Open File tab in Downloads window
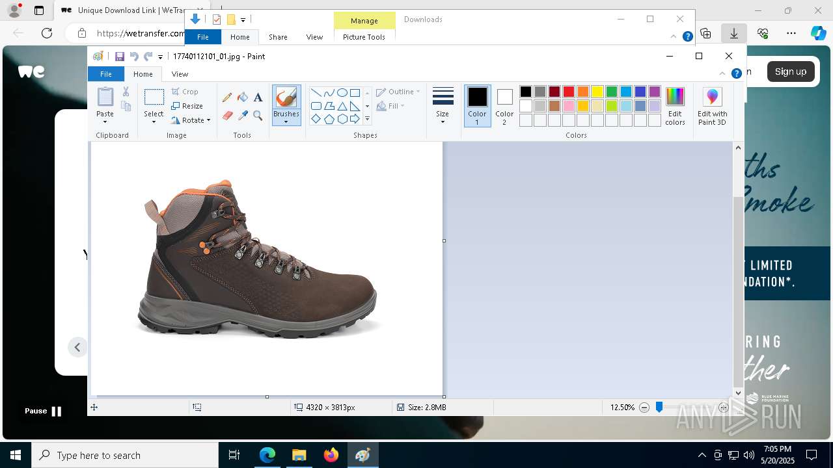This screenshot has height=468, width=833. 203,37
